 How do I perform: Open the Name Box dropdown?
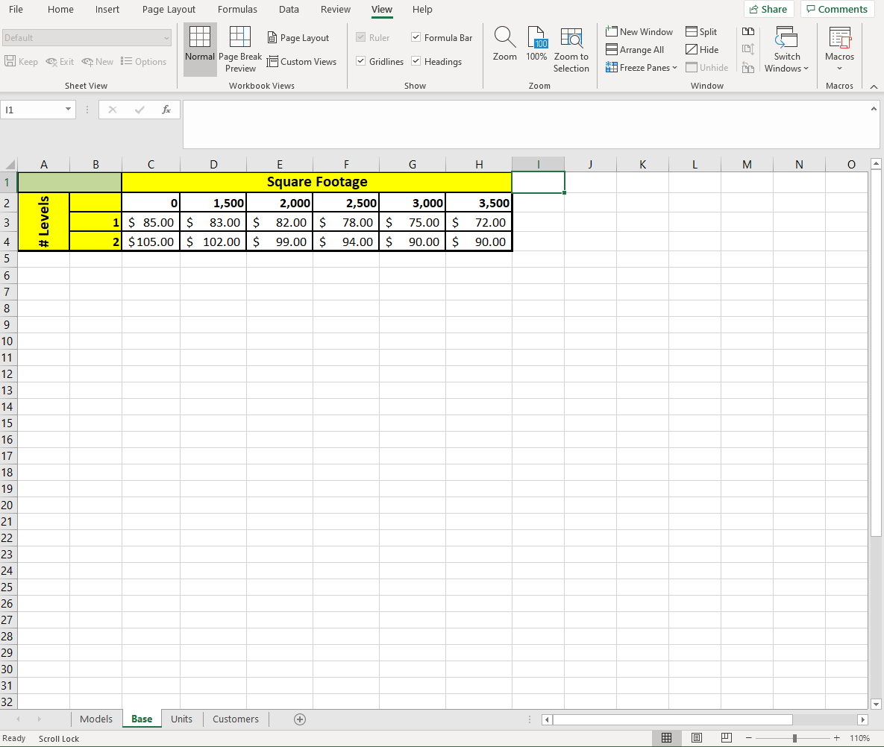point(68,109)
